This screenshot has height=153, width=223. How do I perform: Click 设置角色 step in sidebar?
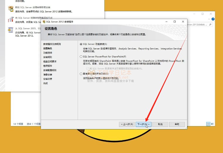click(48, 49)
